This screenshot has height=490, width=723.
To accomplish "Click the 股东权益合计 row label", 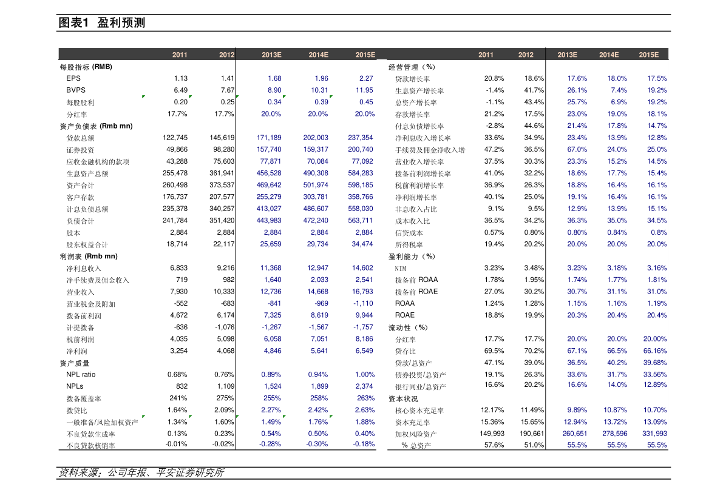I will pyautogui.click(x=87, y=244).
